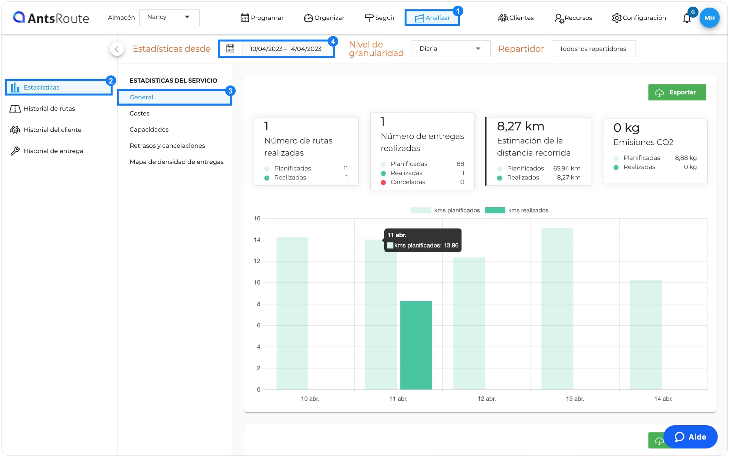Open the Todos los repartidores selector
The height and width of the screenshot is (457, 729).
[x=593, y=49]
